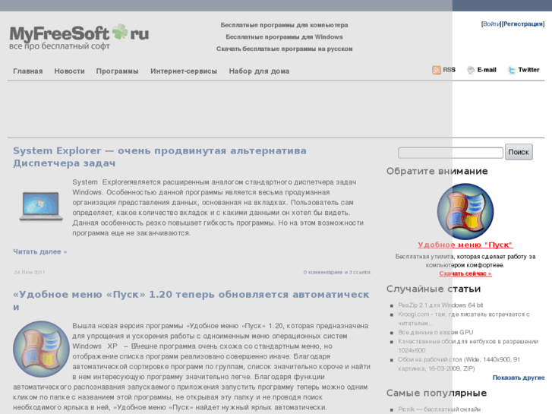
Task: Click the MyFreeSoft.ru site logo
Action: point(79,37)
